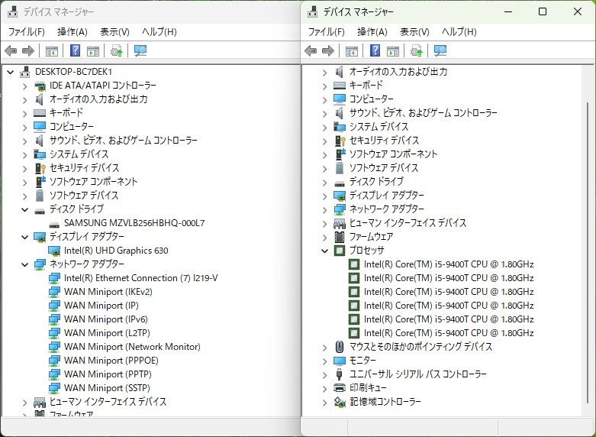The width and height of the screenshot is (596, 437).
Task: Open 表示(V) menu in left window
Action: coord(114,32)
